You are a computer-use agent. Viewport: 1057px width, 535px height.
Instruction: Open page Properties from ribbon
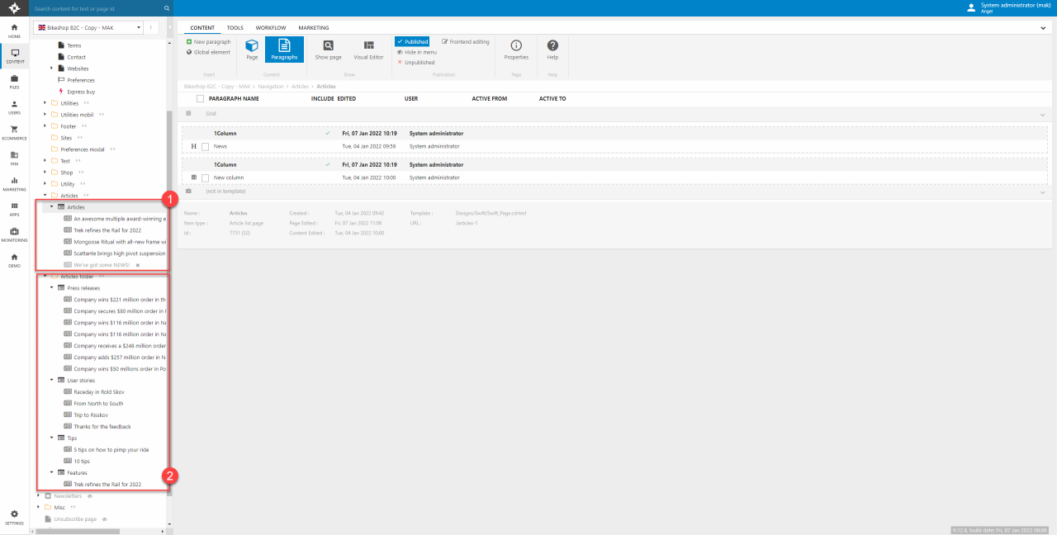point(516,50)
